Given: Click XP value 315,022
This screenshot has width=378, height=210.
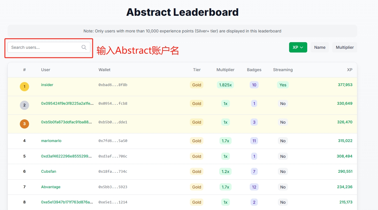Looking at the screenshot, I should coord(345,141).
